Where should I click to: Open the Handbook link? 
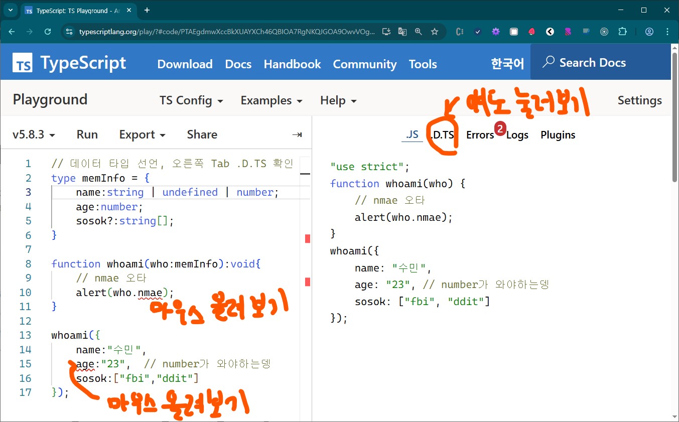pyautogui.click(x=293, y=64)
